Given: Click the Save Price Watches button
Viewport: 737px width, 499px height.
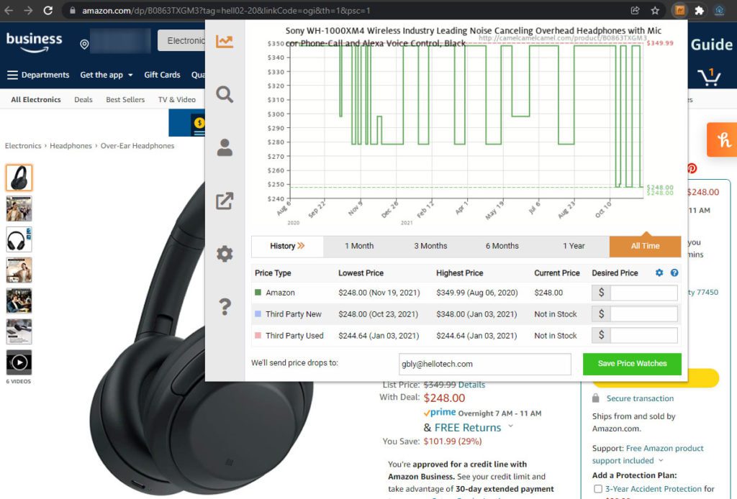Looking at the screenshot, I should tap(631, 363).
